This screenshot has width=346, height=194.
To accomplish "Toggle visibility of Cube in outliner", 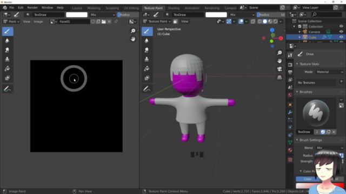I will (341, 37).
